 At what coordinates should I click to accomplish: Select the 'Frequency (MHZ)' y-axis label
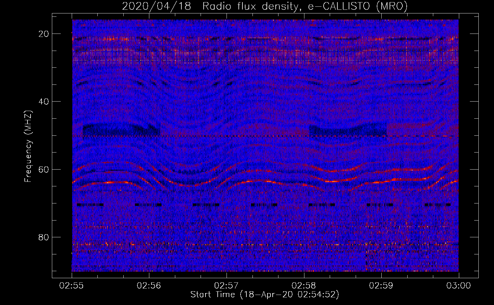(28, 146)
